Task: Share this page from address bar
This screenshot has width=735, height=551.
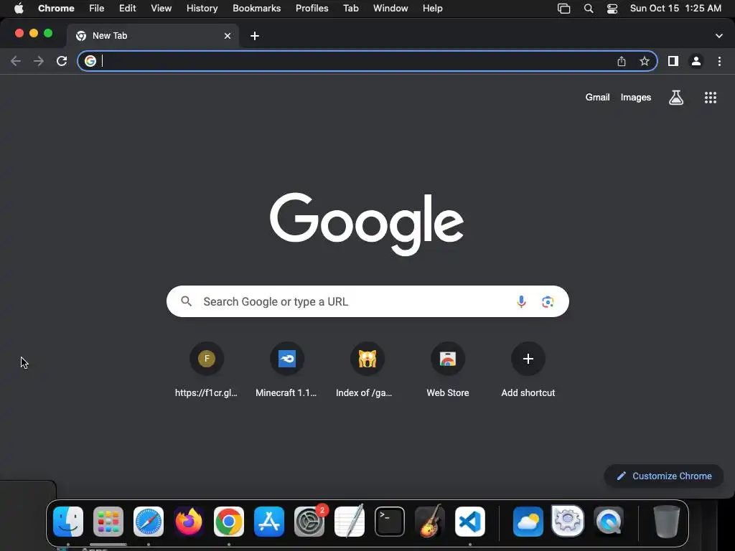Action: click(622, 61)
